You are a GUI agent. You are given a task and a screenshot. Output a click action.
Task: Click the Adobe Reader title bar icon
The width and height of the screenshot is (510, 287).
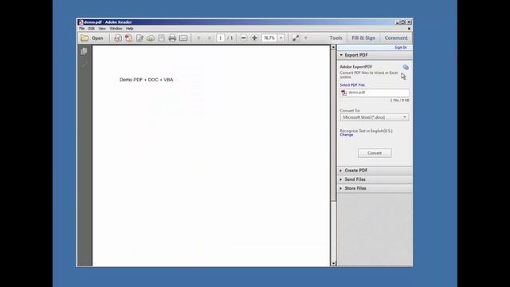pos(80,22)
